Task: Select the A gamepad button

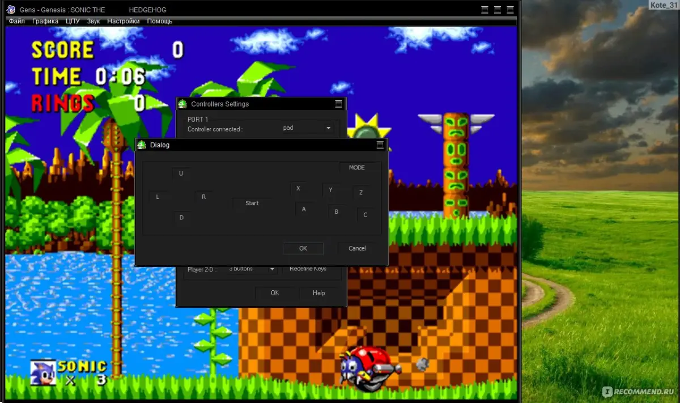Action: click(x=304, y=209)
